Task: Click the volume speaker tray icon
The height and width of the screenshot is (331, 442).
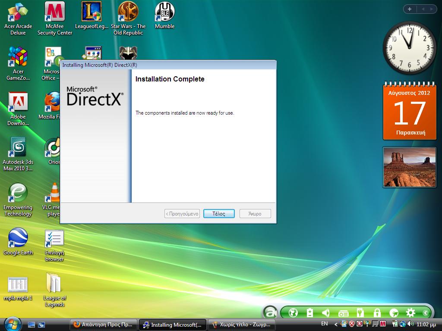Action: (x=410, y=324)
